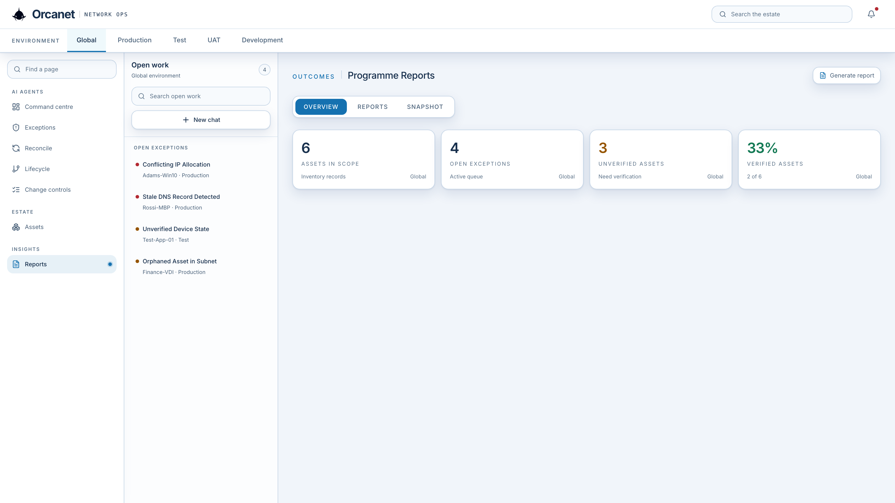Click the Generate report button
The image size is (895, 503).
tap(846, 75)
